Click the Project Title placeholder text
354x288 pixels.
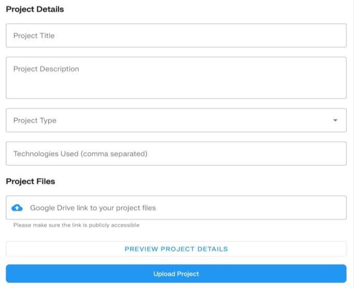click(x=34, y=36)
